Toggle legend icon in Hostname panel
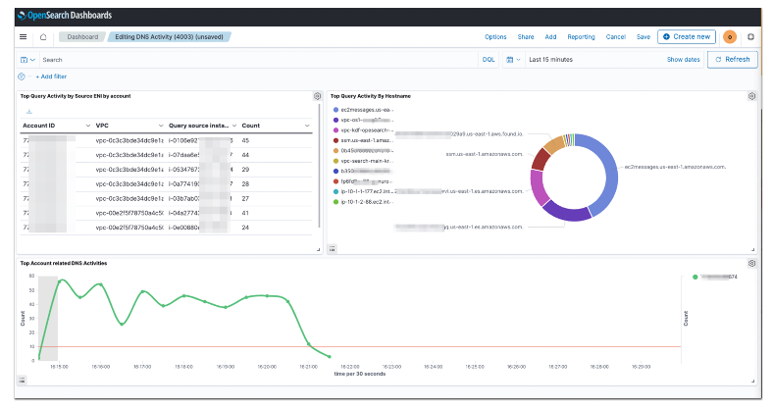Image resolution: width=773 pixels, height=408 pixels. 333,249
